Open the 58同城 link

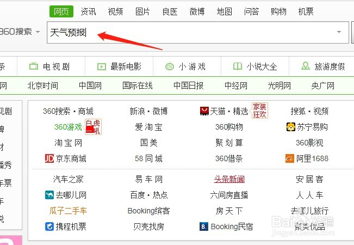click(148, 158)
